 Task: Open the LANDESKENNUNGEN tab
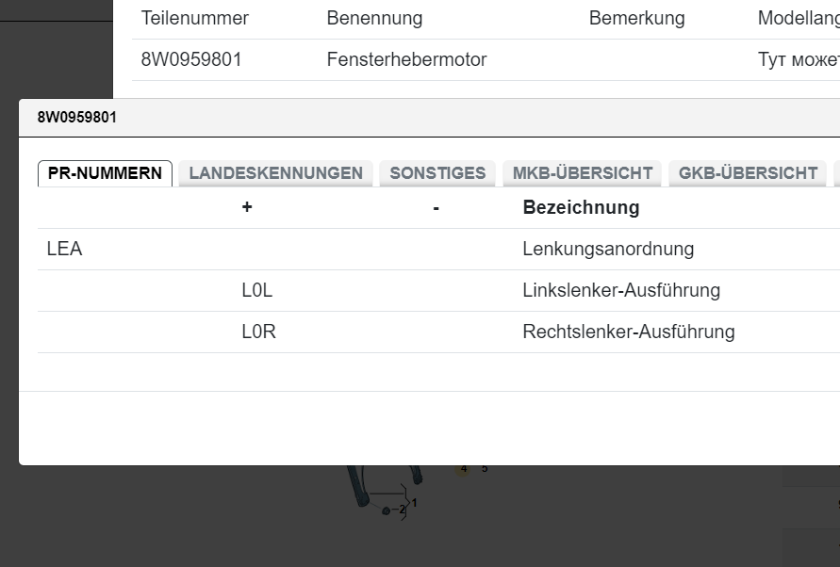[275, 173]
